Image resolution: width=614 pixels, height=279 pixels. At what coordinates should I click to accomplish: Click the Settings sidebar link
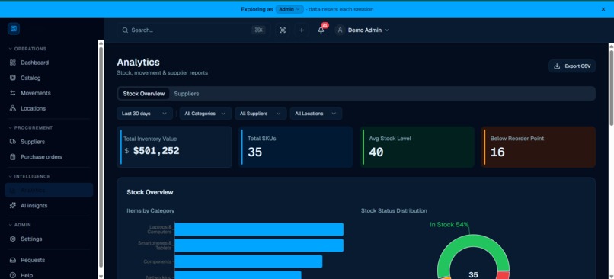pyautogui.click(x=49, y=239)
